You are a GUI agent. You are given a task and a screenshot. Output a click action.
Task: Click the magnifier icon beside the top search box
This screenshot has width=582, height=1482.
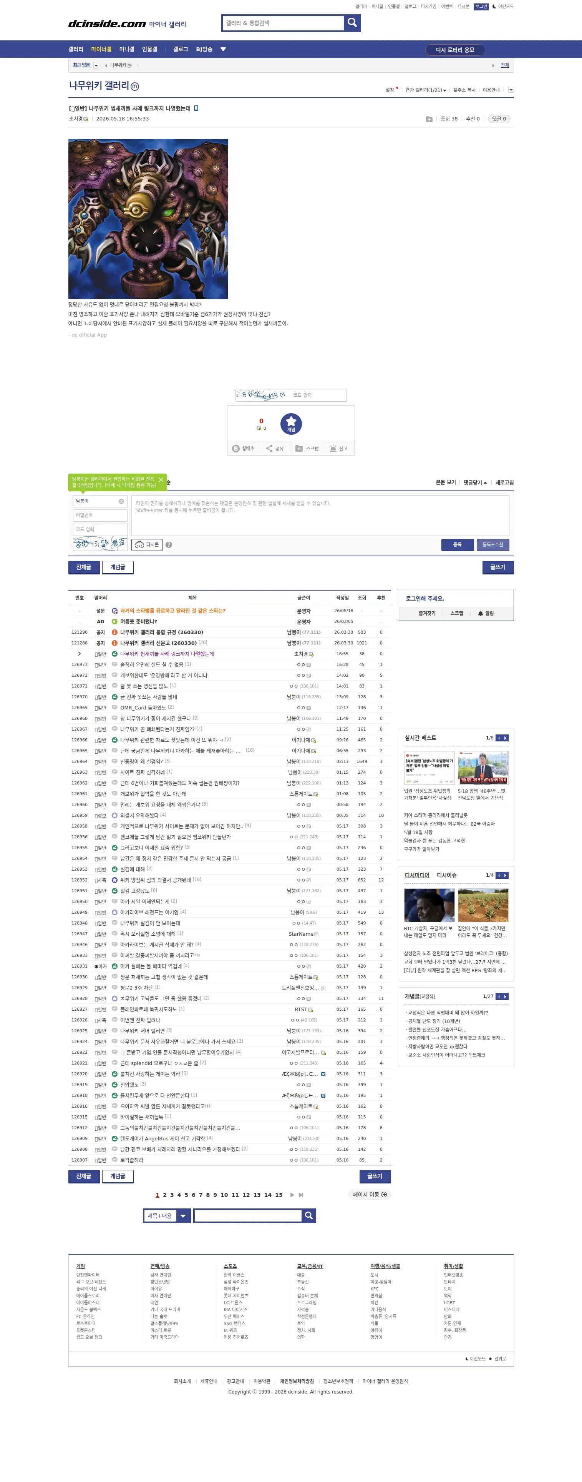coord(352,22)
